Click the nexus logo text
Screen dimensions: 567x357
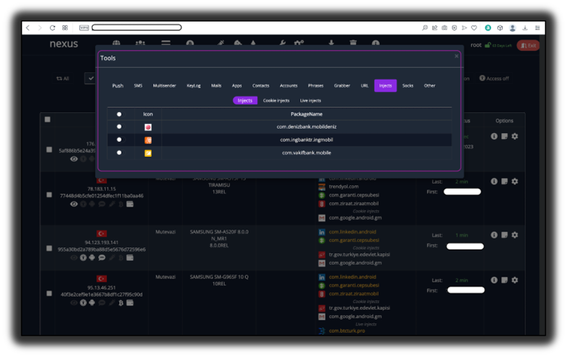click(x=64, y=44)
